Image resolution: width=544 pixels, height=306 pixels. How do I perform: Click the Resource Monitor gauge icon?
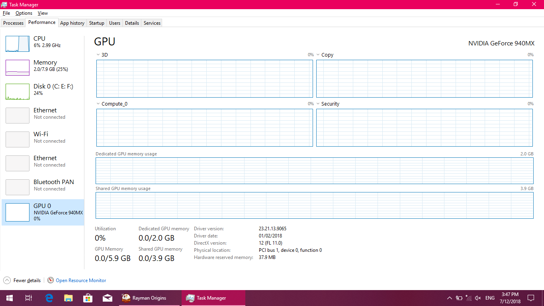(x=51, y=280)
